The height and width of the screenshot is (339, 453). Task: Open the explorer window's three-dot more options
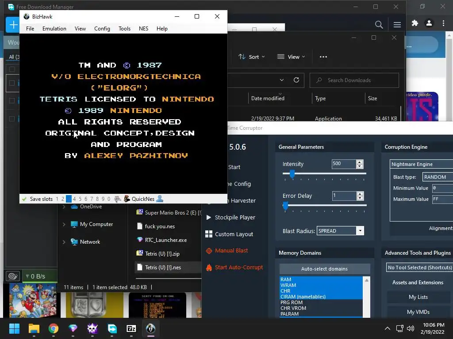pyautogui.click(x=323, y=57)
